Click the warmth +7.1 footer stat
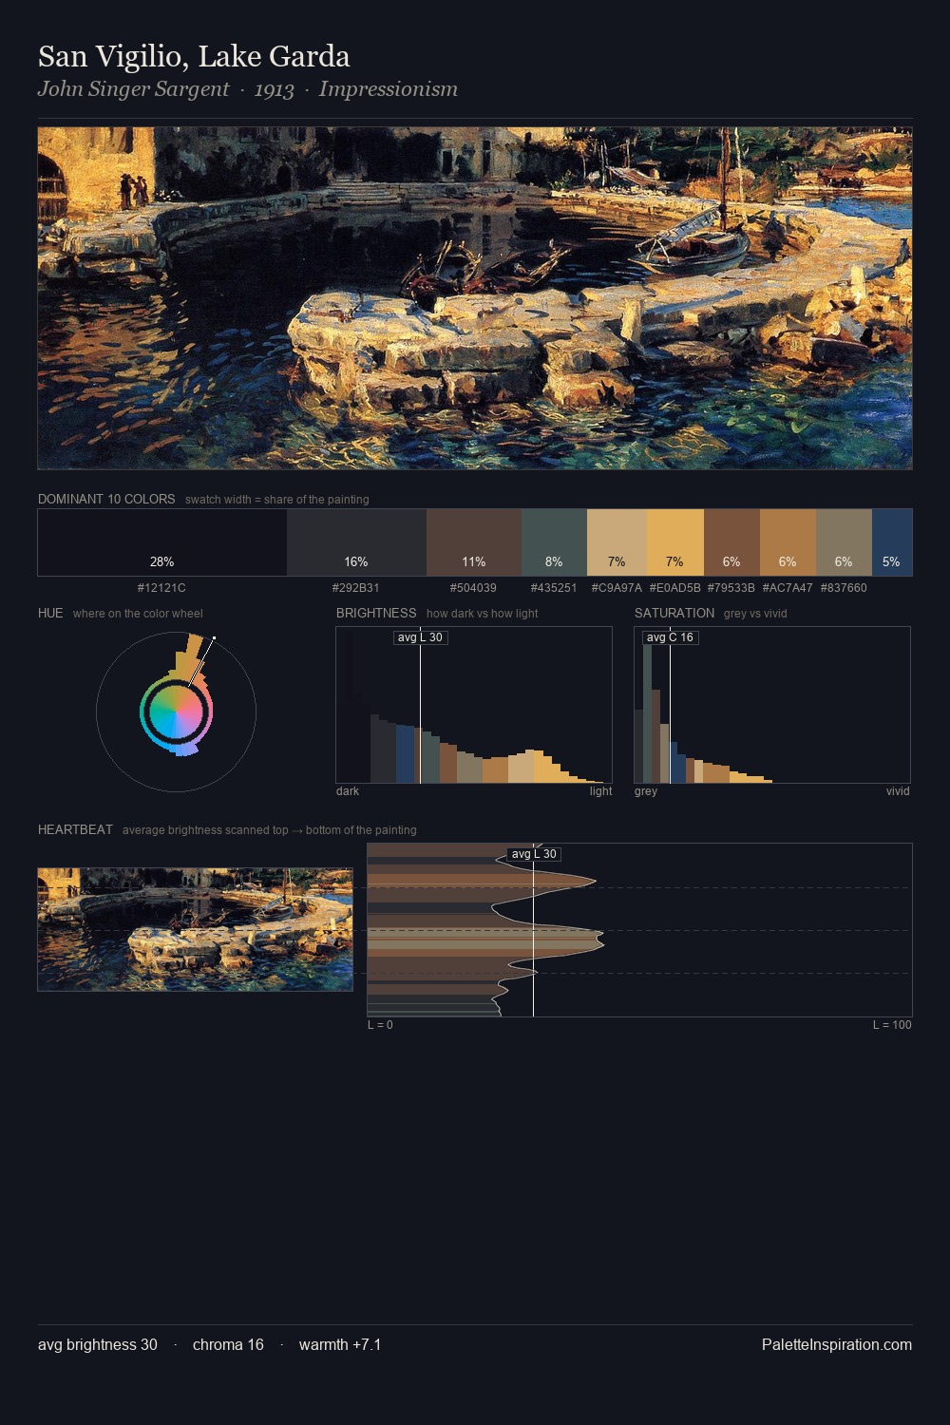The image size is (950, 1425). coord(340,1344)
